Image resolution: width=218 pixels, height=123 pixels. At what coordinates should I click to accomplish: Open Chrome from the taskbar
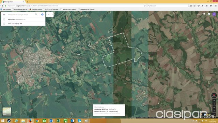coord(37,121)
